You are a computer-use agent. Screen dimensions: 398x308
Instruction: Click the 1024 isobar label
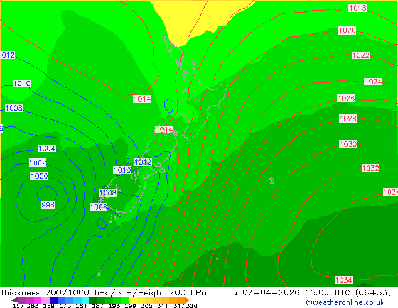click(x=373, y=82)
